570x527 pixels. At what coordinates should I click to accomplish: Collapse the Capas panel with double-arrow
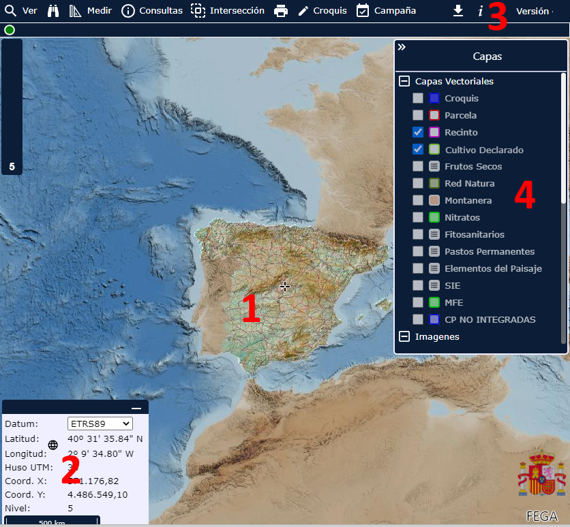coord(402,47)
